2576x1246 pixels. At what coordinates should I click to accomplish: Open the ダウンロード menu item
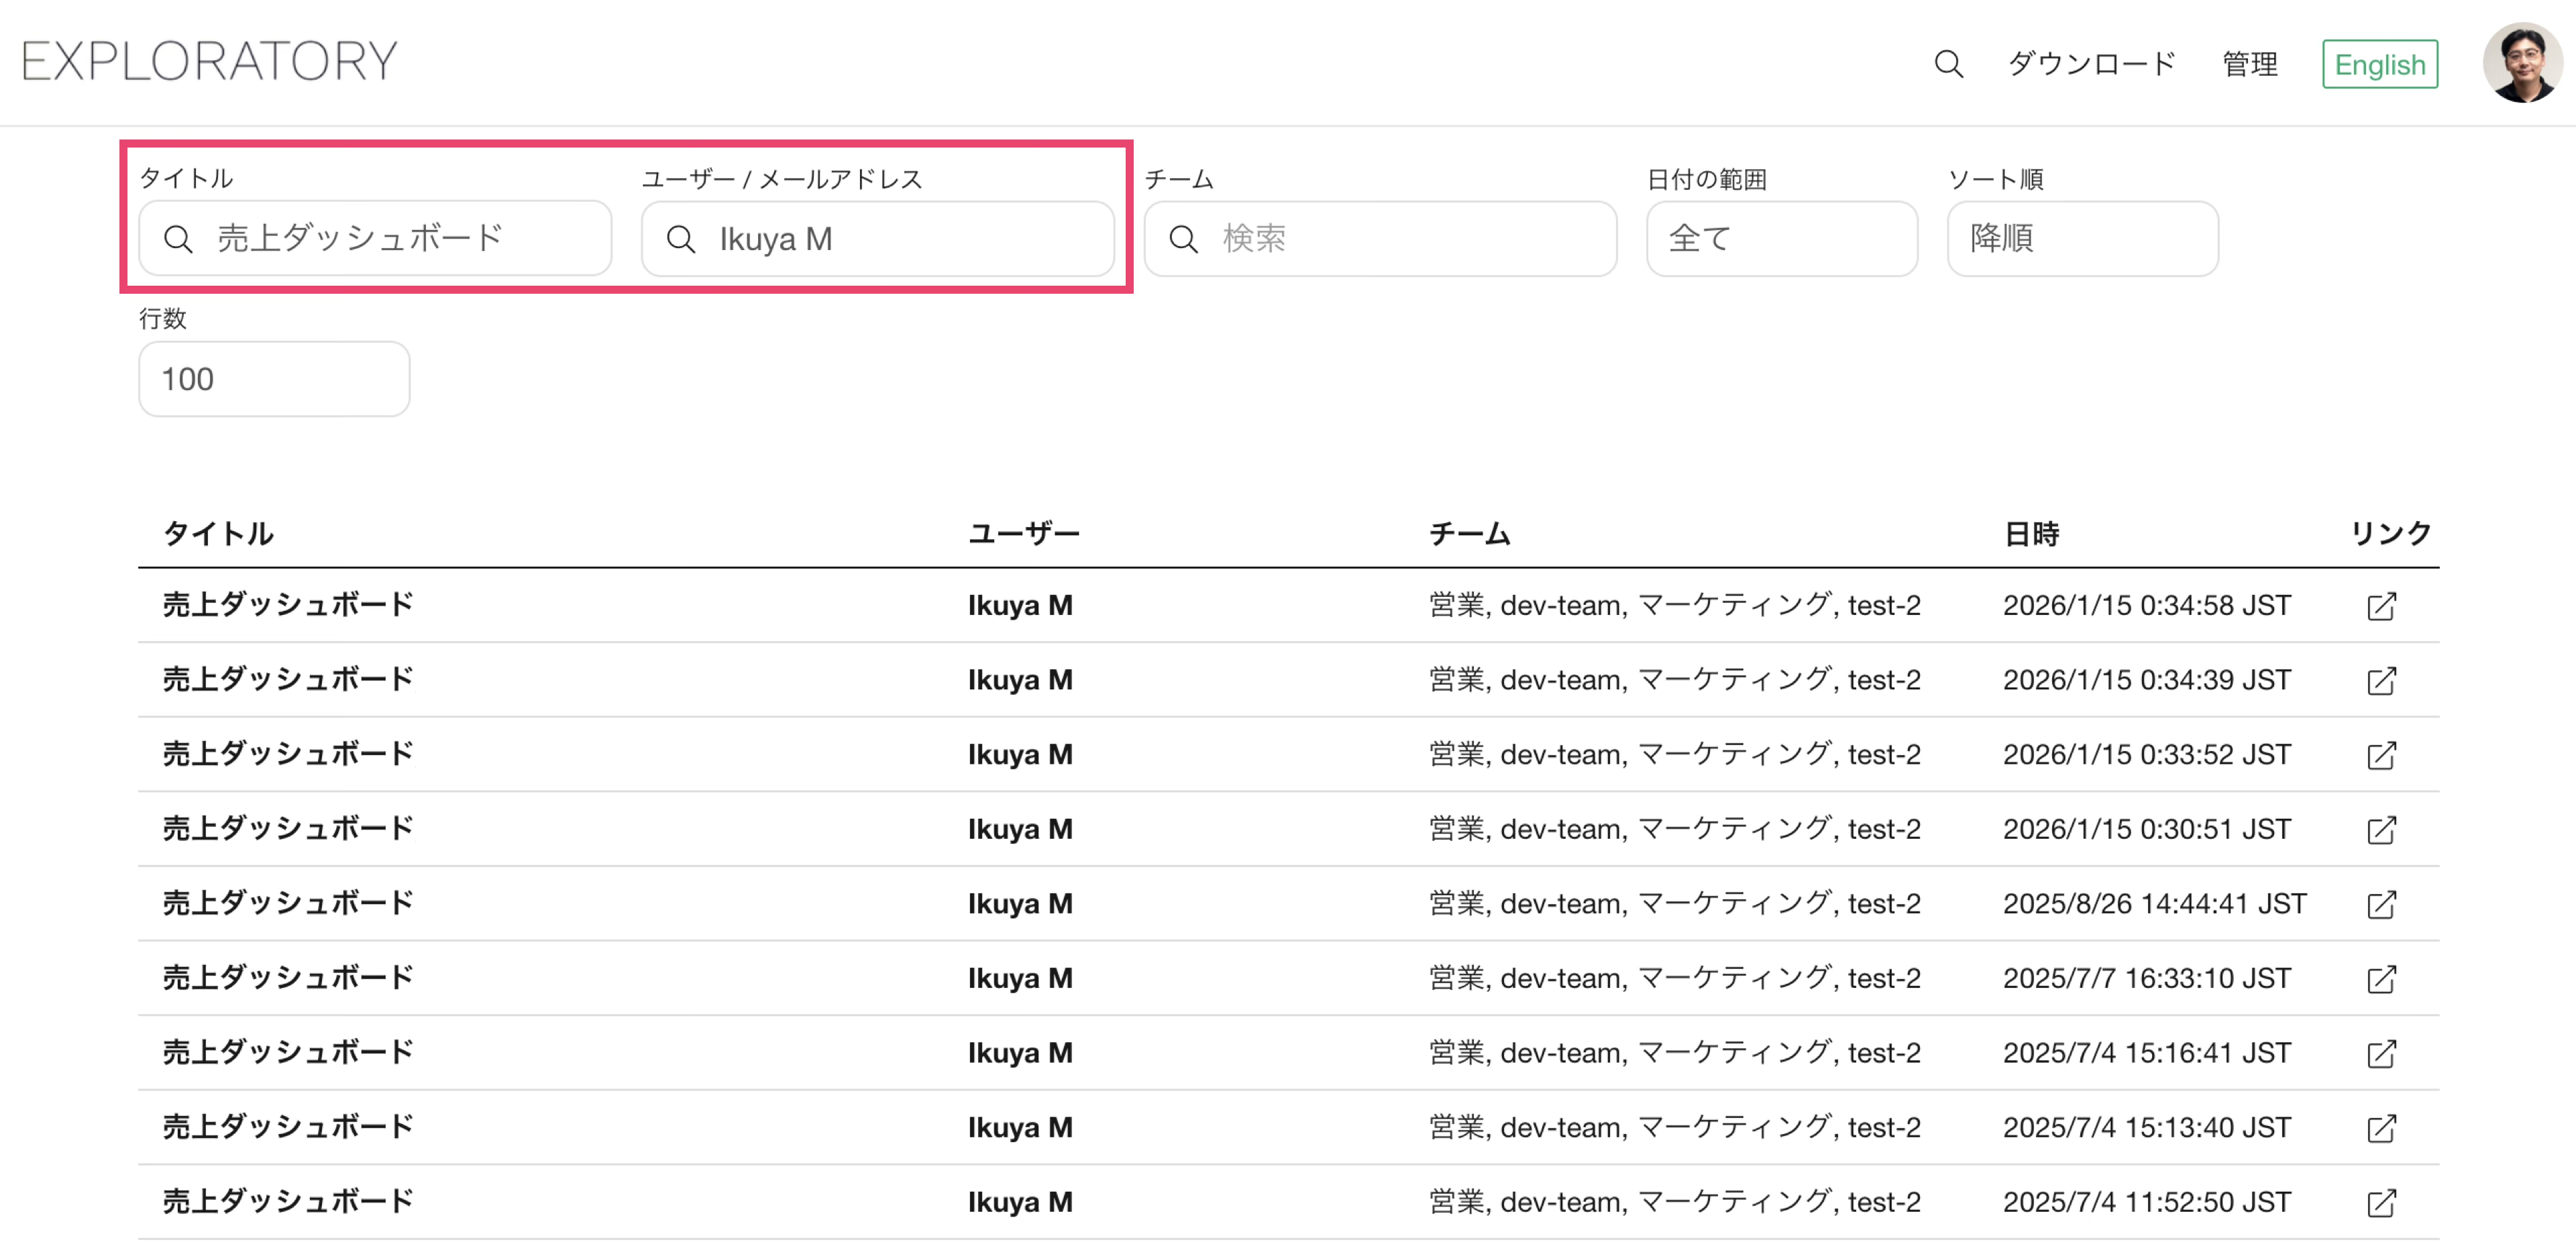pos(2092,64)
